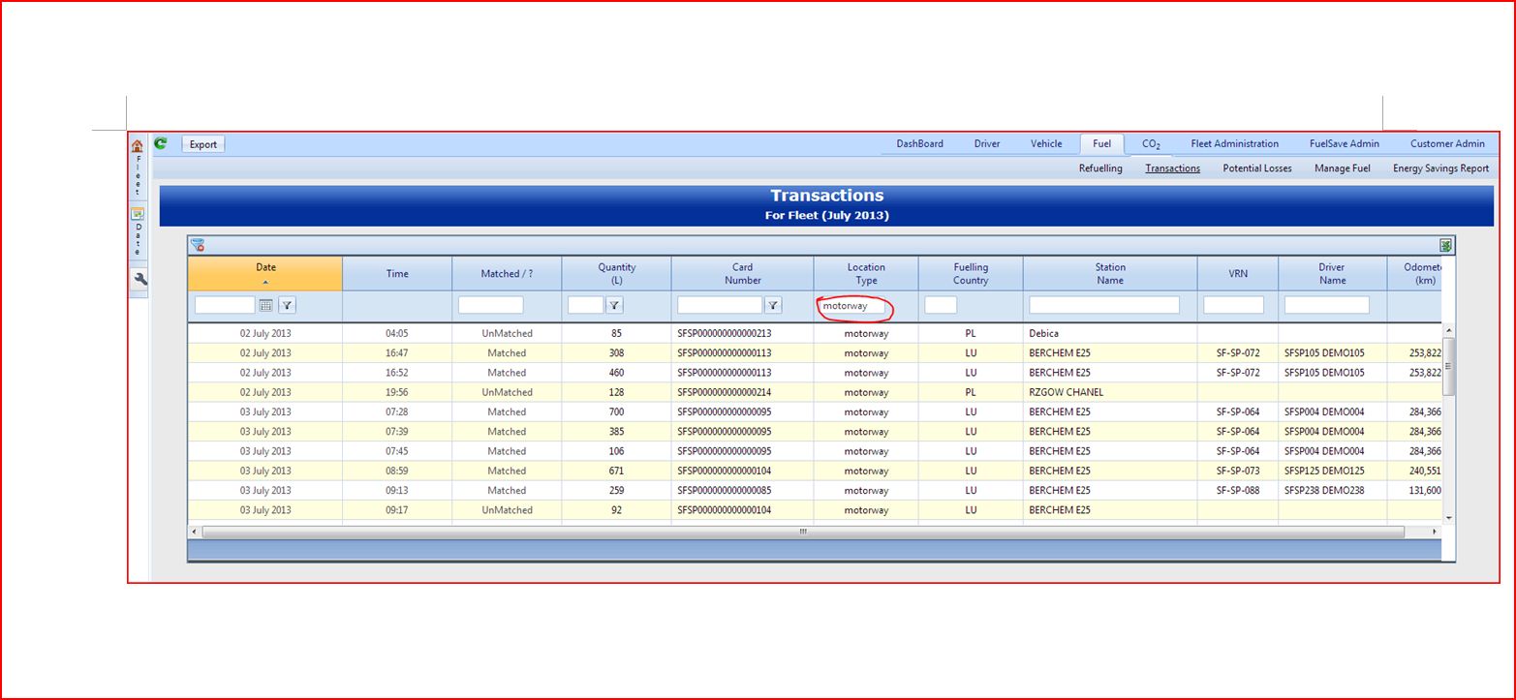
Task: Switch to the Vehicle tab
Action: pos(1046,143)
